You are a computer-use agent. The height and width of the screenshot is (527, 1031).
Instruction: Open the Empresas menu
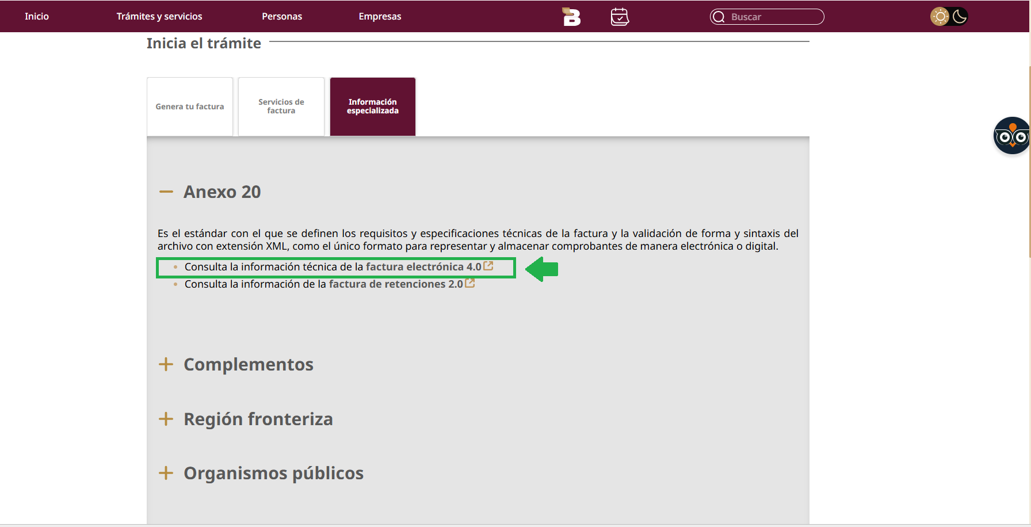(380, 16)
